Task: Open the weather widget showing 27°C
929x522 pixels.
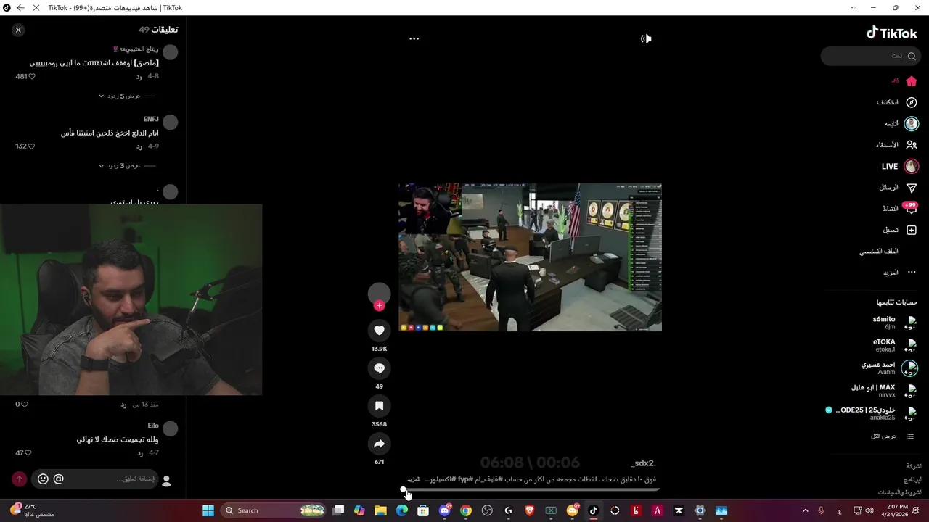Action: click(x=33, y=510)
